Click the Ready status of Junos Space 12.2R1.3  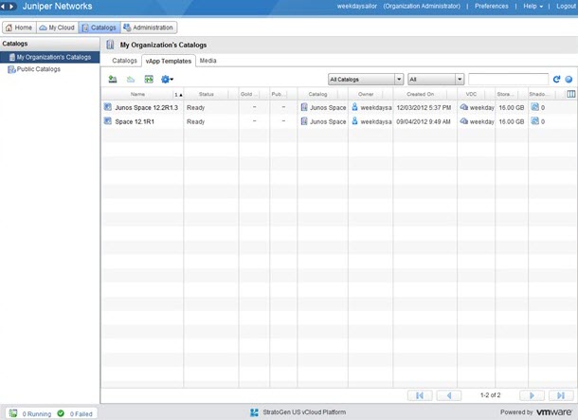pos(195,107)
